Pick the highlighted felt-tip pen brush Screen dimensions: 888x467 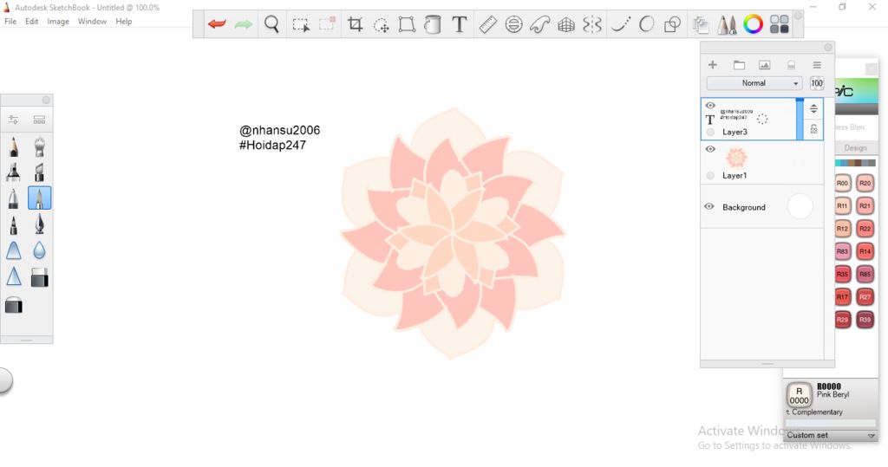pos(39,198)
